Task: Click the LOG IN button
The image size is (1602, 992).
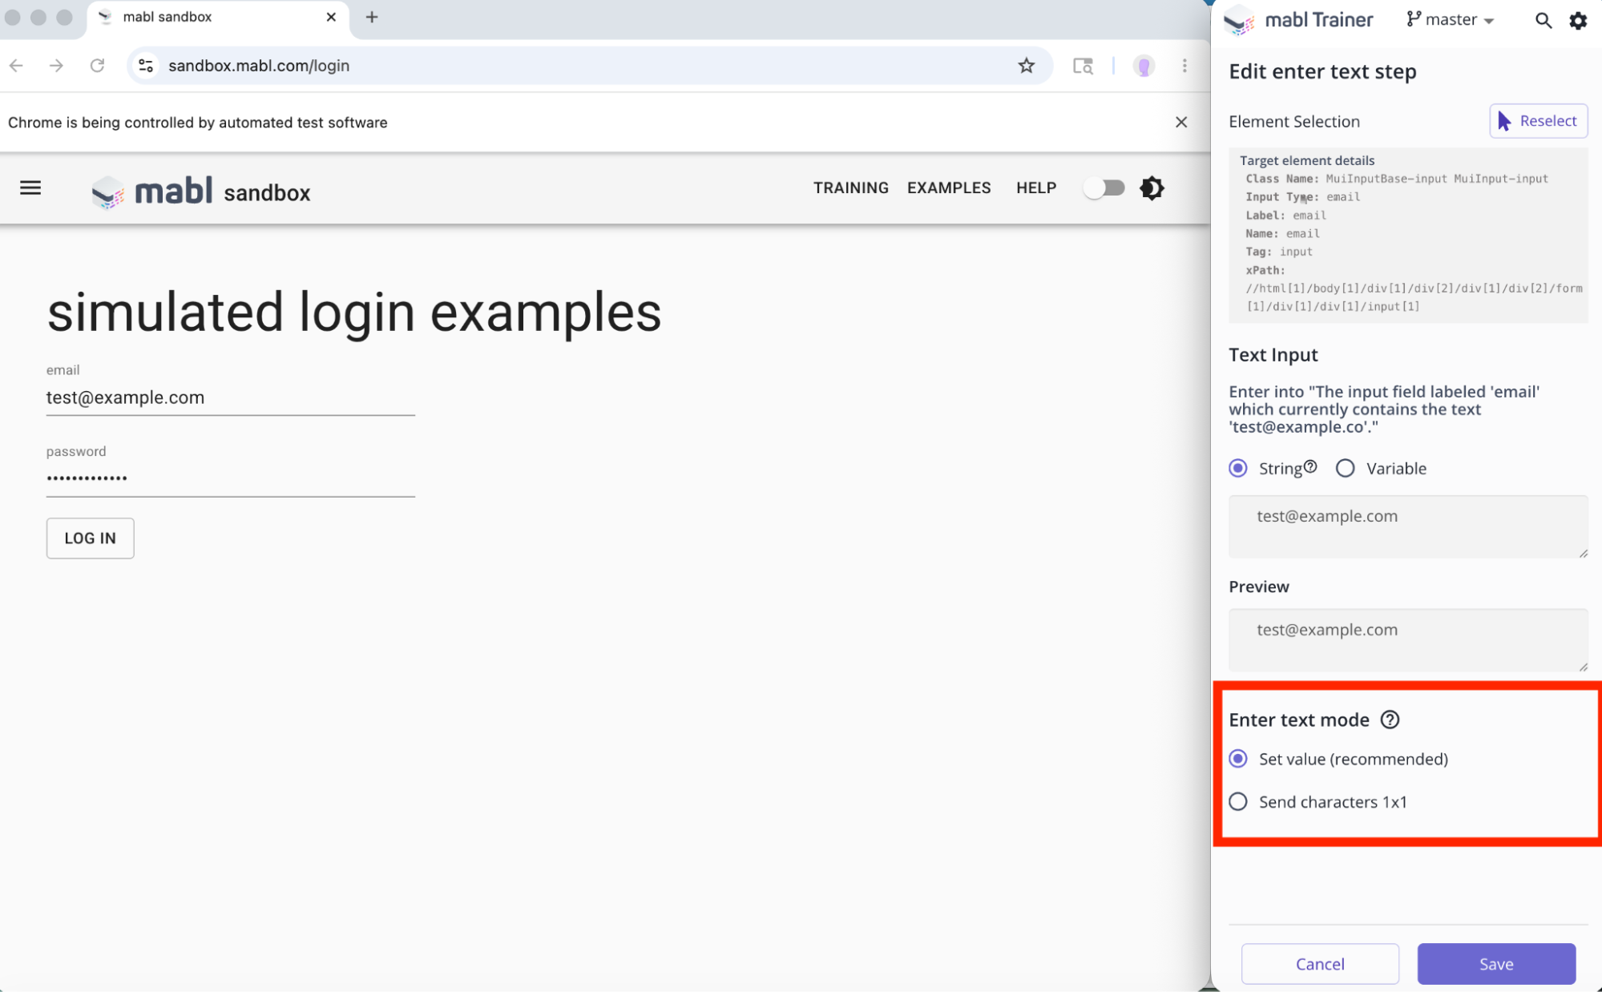Action: (x=90, y=538)
